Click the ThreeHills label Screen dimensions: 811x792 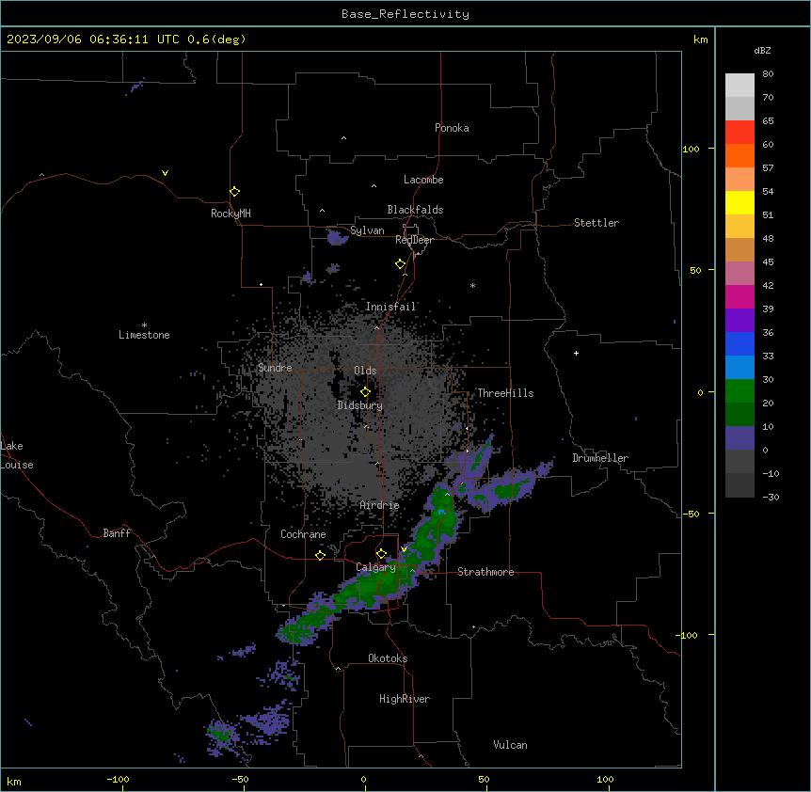[x=505, y=393]
